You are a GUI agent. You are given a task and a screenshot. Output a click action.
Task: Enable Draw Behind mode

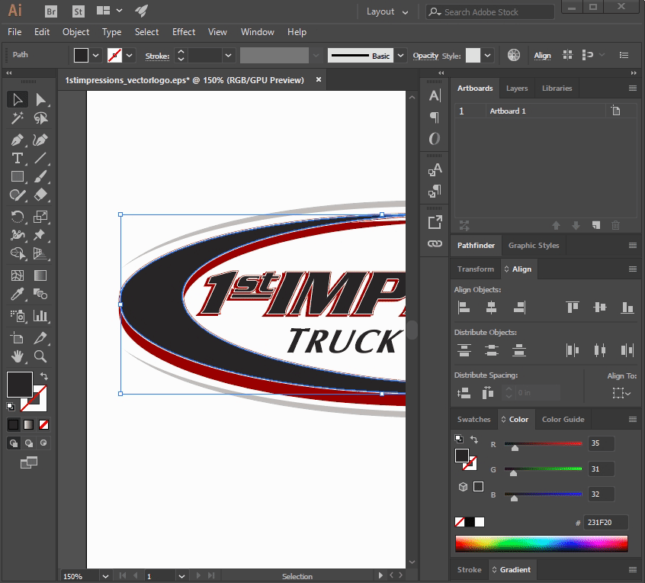coord(29,443)
